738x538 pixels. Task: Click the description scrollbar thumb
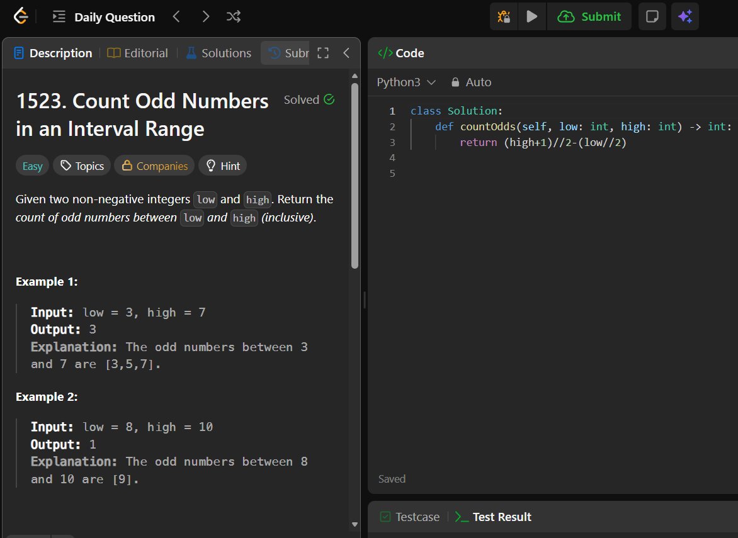[x=355, y=176]
